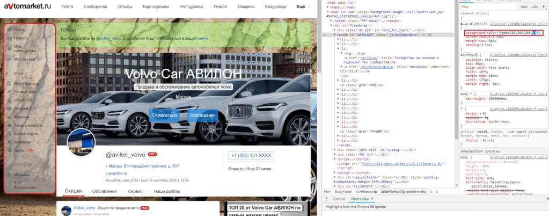The height and width of the screenshot is (216, 549).
Task: Click the Volvo dealer avatar thumbnail
Action: [x=81, y=142]
